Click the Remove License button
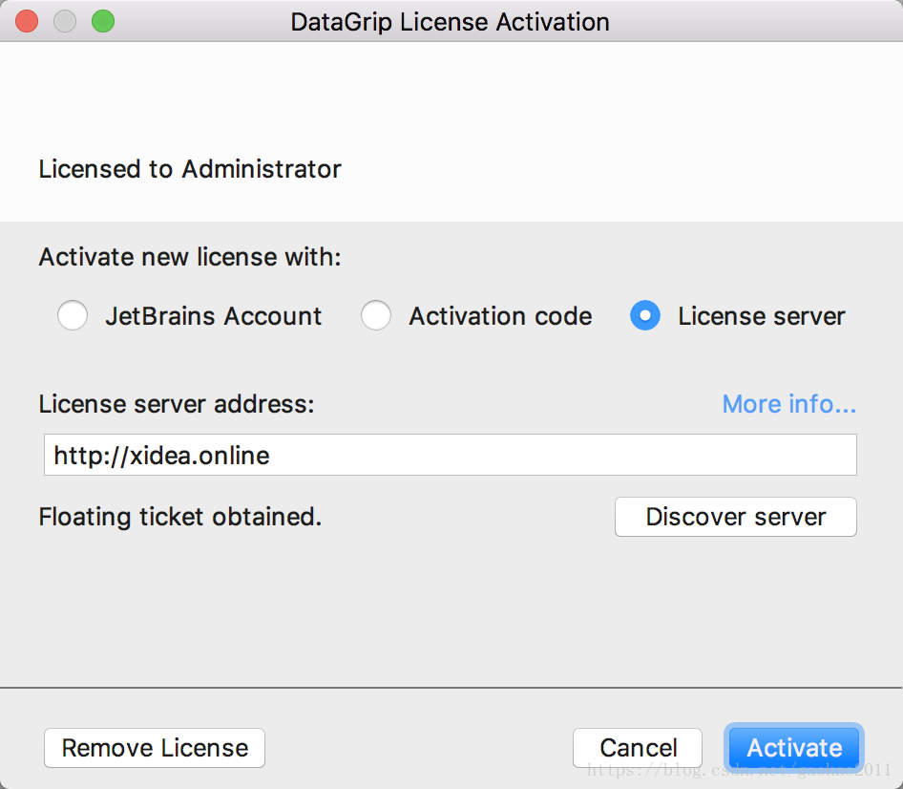 pos(155,748)
